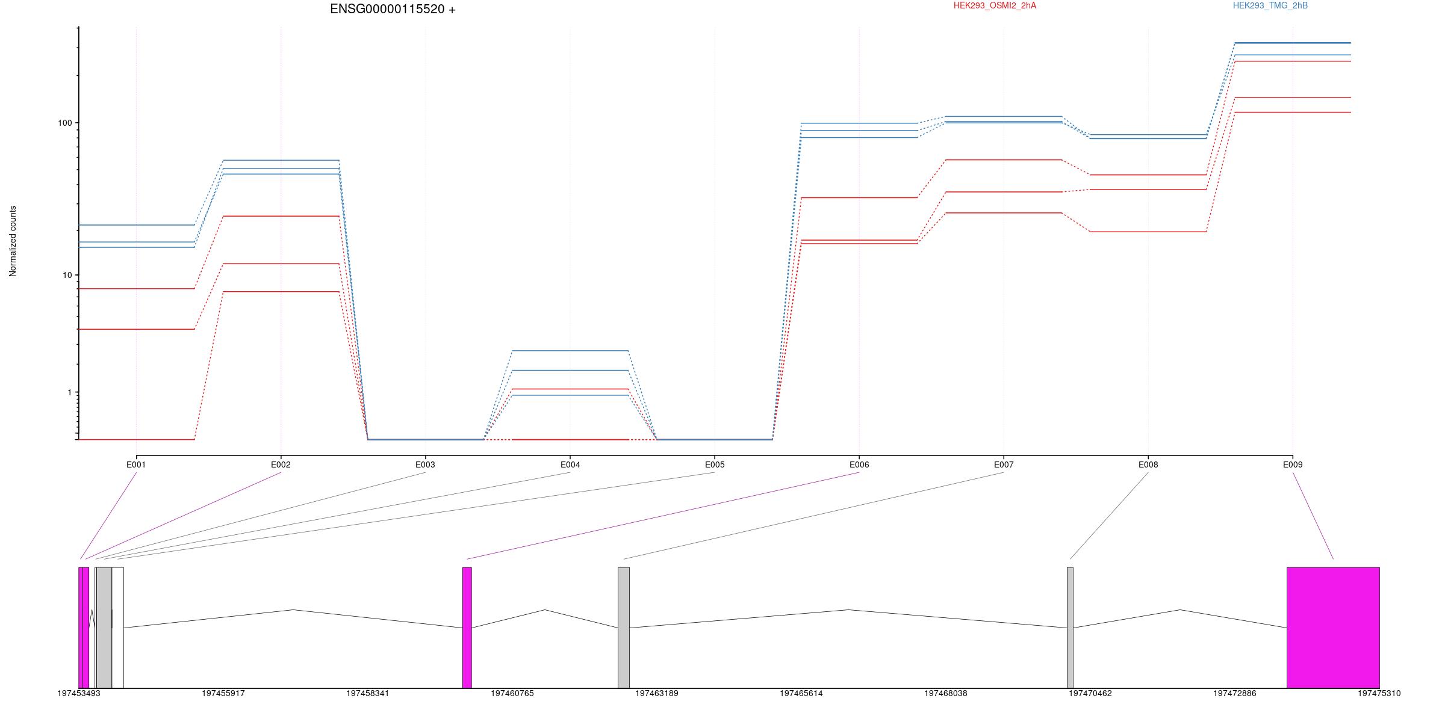Image resolution: width=1445 pixels, height=722 pixels.
Task: Click the E006 exon axis label
Action: pyautogui.click(x=859, y=464)
